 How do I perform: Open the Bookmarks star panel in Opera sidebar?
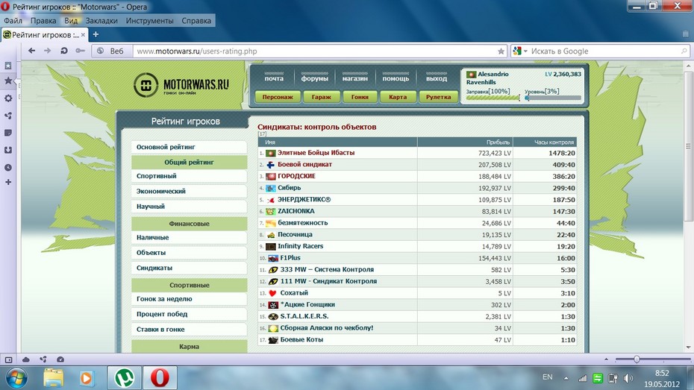coord(8,81)
